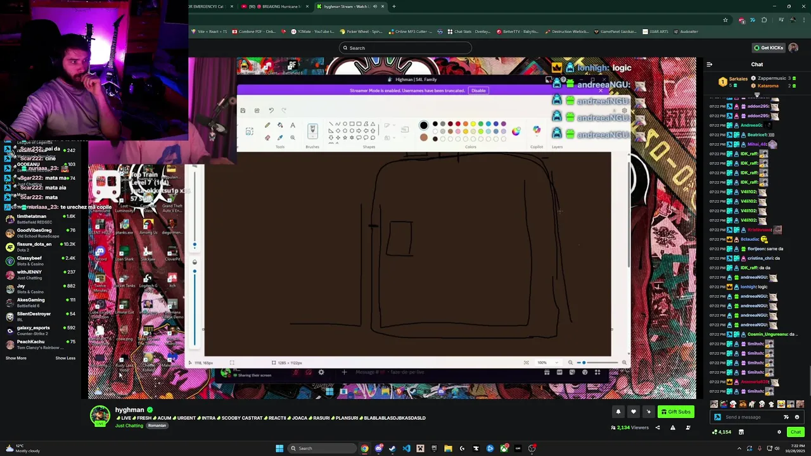The image size is (811, 456).
Task: Click Disable on the Streamer Mode banner
Action: click(x=478, y=91)
